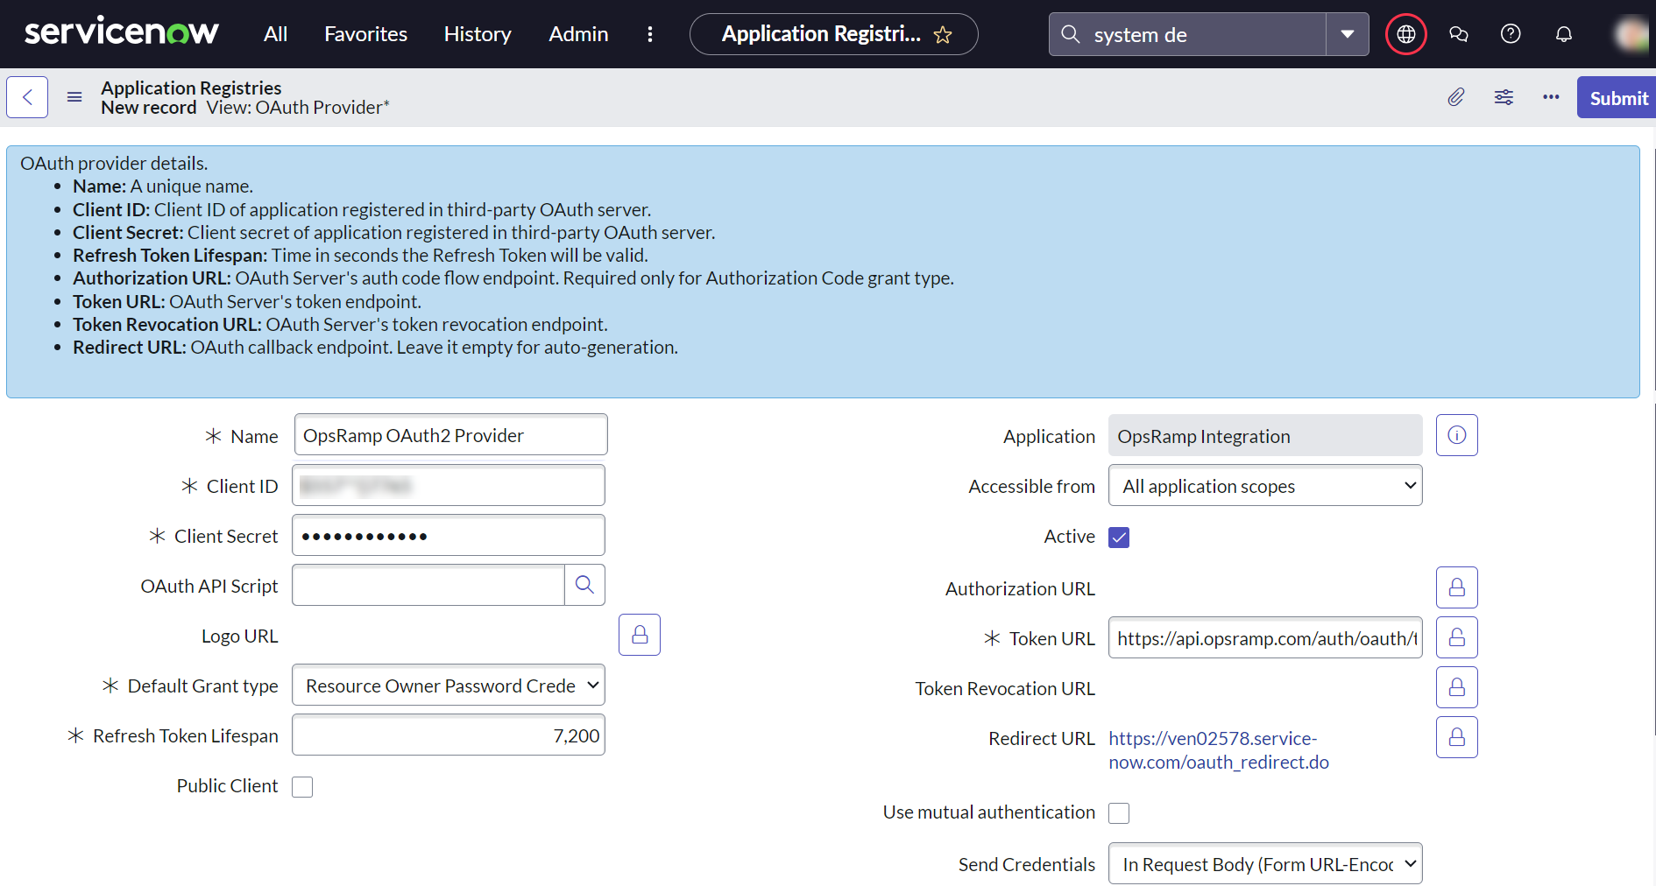1656x886 pixels.
Task: Open the chat sidebar icon
Action: click(x=1459, y=34)
